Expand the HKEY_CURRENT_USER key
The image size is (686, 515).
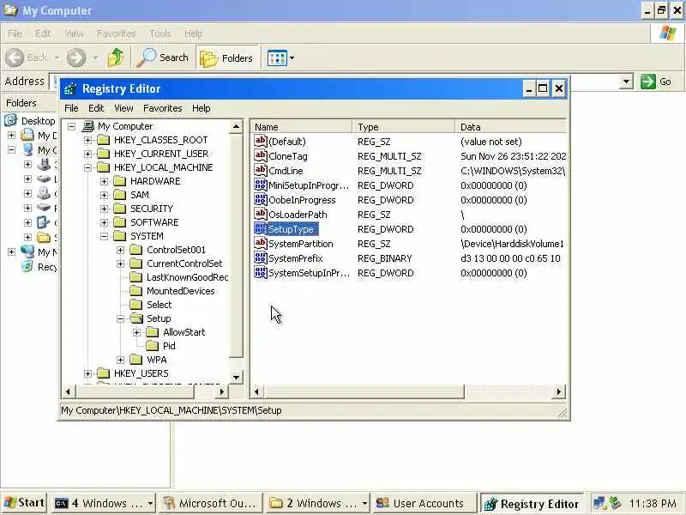coord(88,154)
